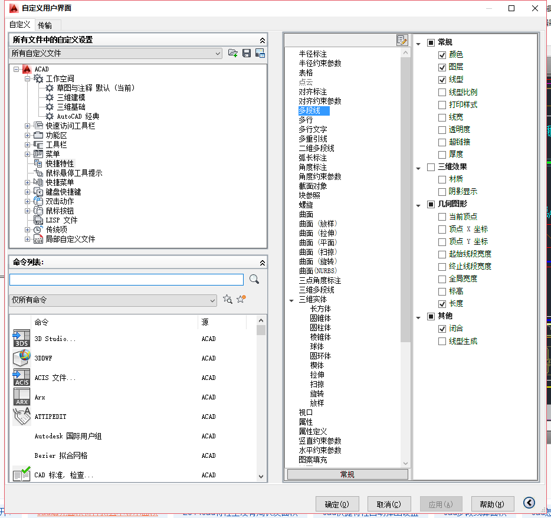The width and height of the screenshot is (551, 518).
Task: Click the magnifier search icon in command list
Action: tap(254, 280)
